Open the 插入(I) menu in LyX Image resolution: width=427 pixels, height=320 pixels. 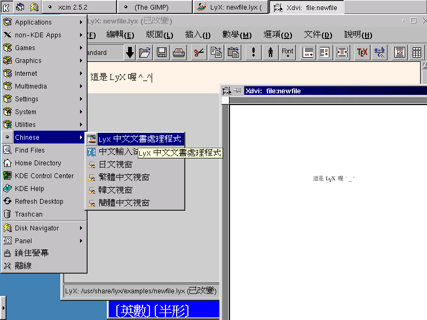[x=197, y=35]
